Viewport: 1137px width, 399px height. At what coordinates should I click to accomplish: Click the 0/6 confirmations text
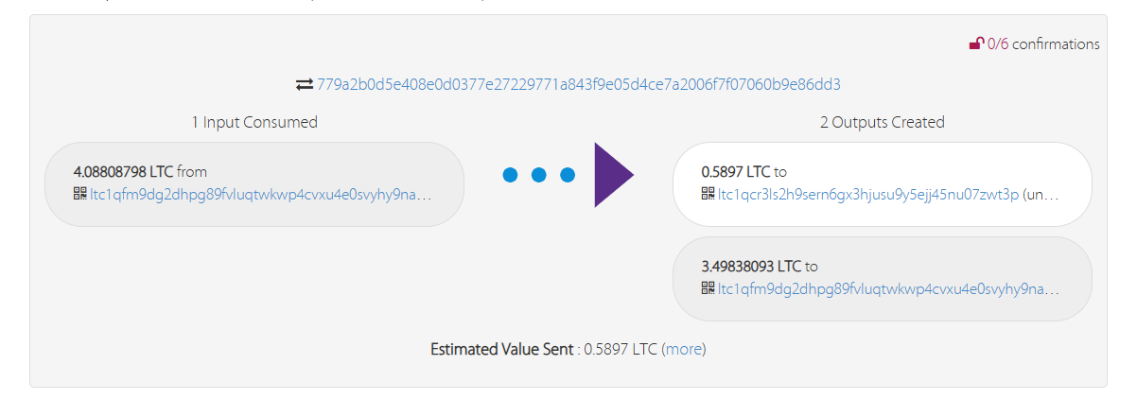click(1043, 43)
